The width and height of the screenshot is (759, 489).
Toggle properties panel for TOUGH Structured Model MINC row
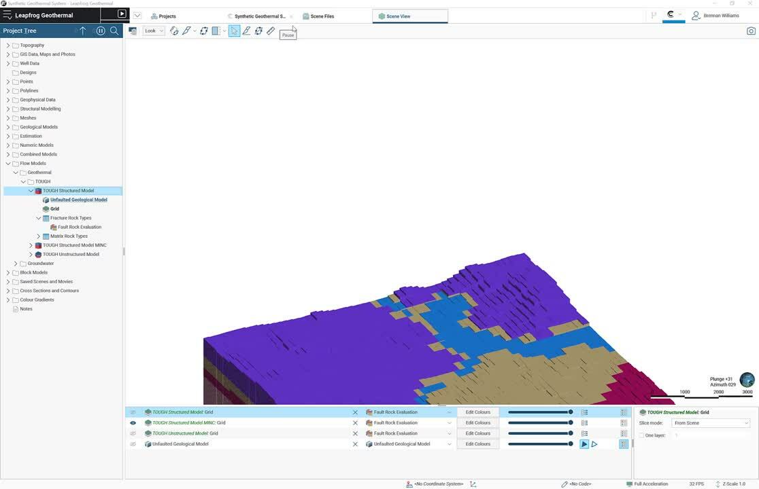point(624,423)
